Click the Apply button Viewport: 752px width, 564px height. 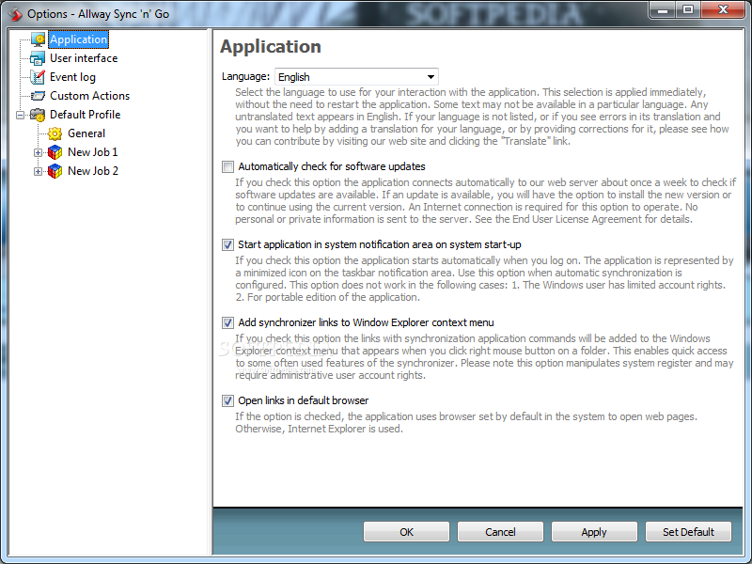[x=594, y=532]
